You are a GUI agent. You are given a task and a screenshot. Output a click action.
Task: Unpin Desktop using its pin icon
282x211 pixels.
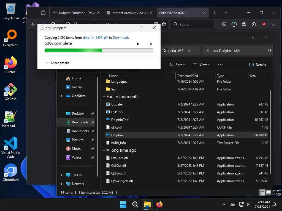point(93,113)
